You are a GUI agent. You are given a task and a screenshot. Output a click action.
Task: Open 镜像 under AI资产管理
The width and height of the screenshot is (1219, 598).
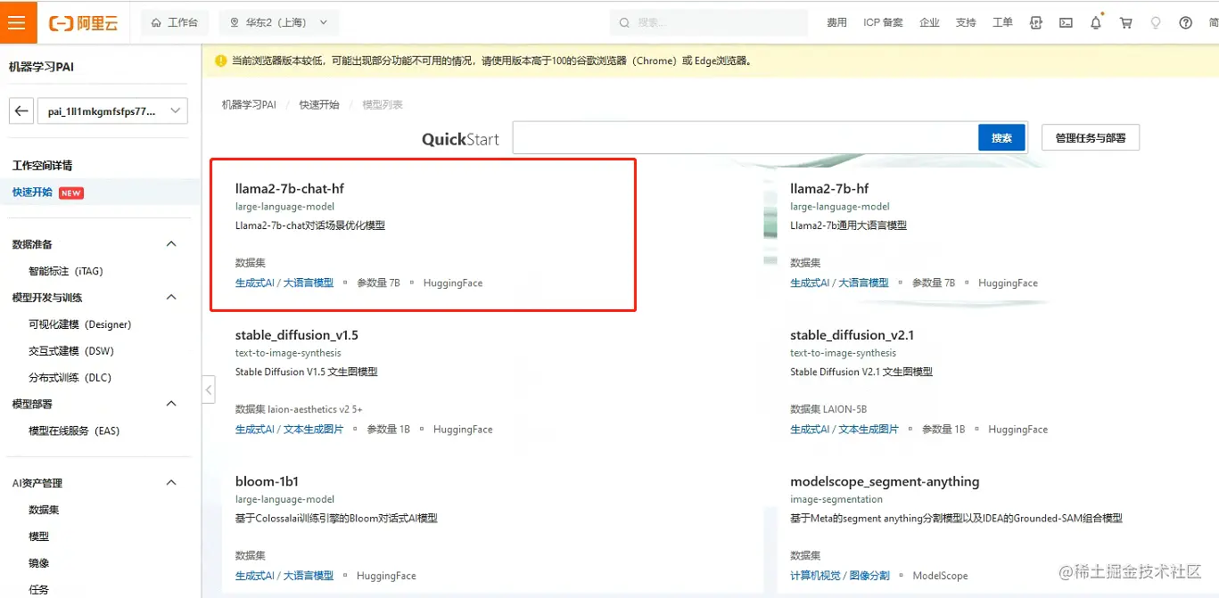pos(38,563)
